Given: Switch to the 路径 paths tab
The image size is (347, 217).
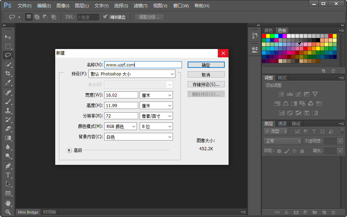Looking at the screenshot, I should point(296,123).
